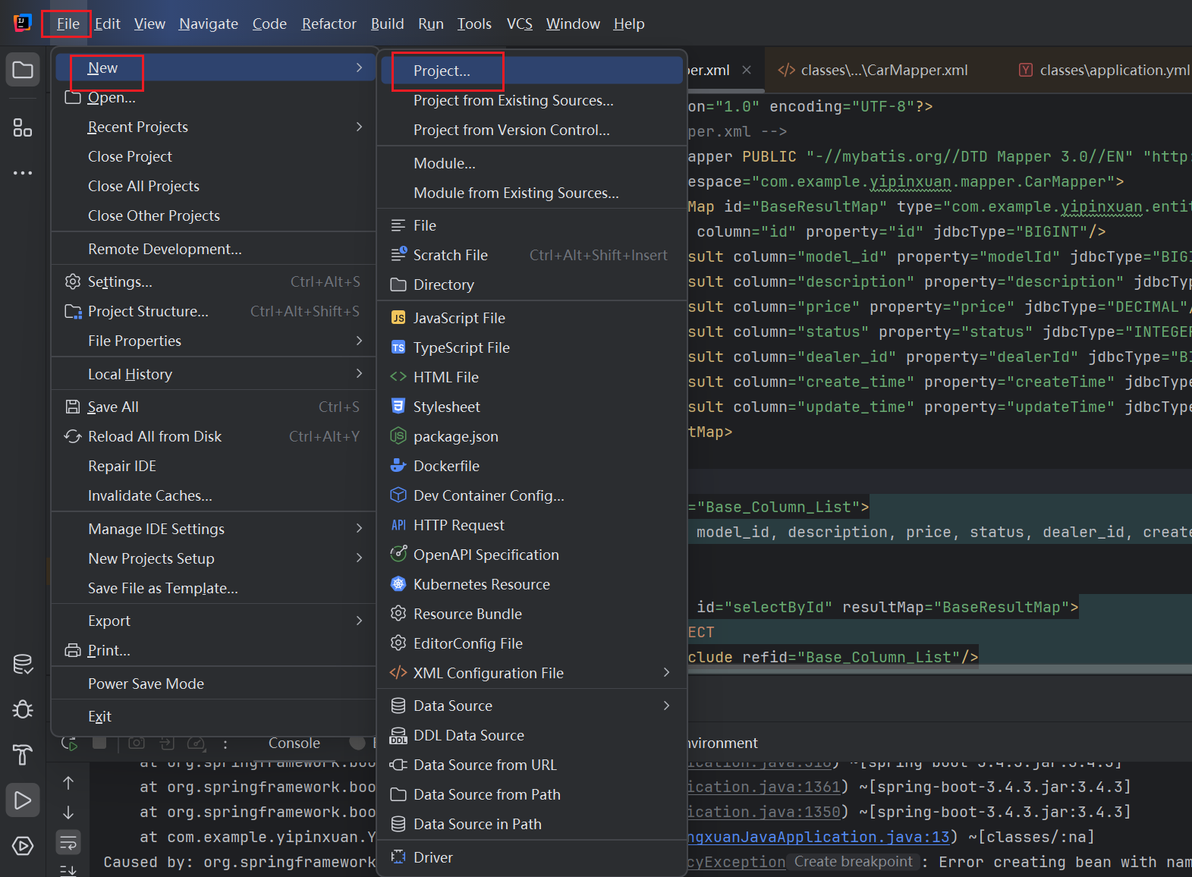Toggle Power Save Mode
The image size is (1192, 877).
(146, 684)
